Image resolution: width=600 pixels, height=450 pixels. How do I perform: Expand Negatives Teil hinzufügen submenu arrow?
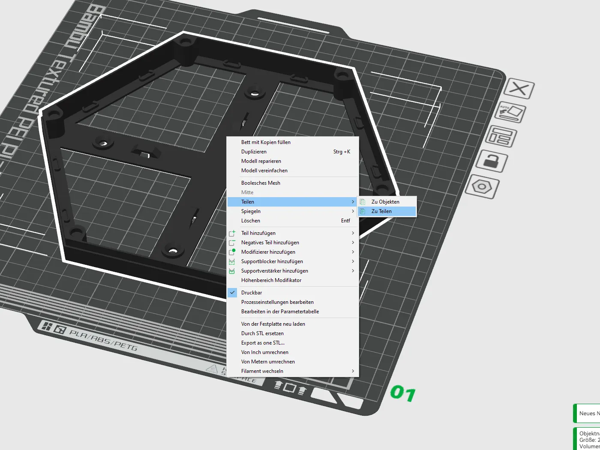pyautogui.click(x=353, y=243)
